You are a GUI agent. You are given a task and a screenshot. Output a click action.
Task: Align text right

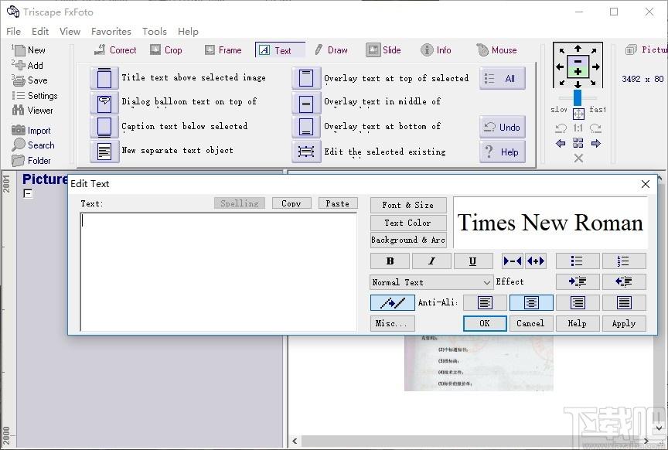[x=578, y=303]
